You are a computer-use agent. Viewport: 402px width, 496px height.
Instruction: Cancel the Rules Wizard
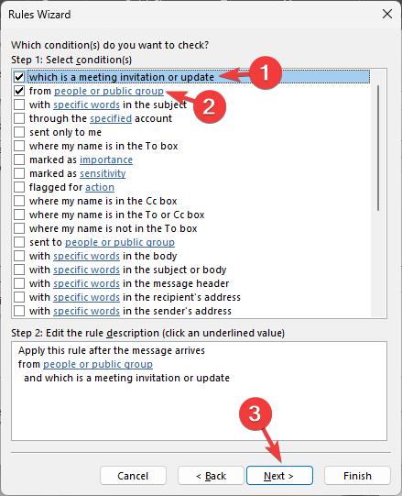click(x=133, y=476)
